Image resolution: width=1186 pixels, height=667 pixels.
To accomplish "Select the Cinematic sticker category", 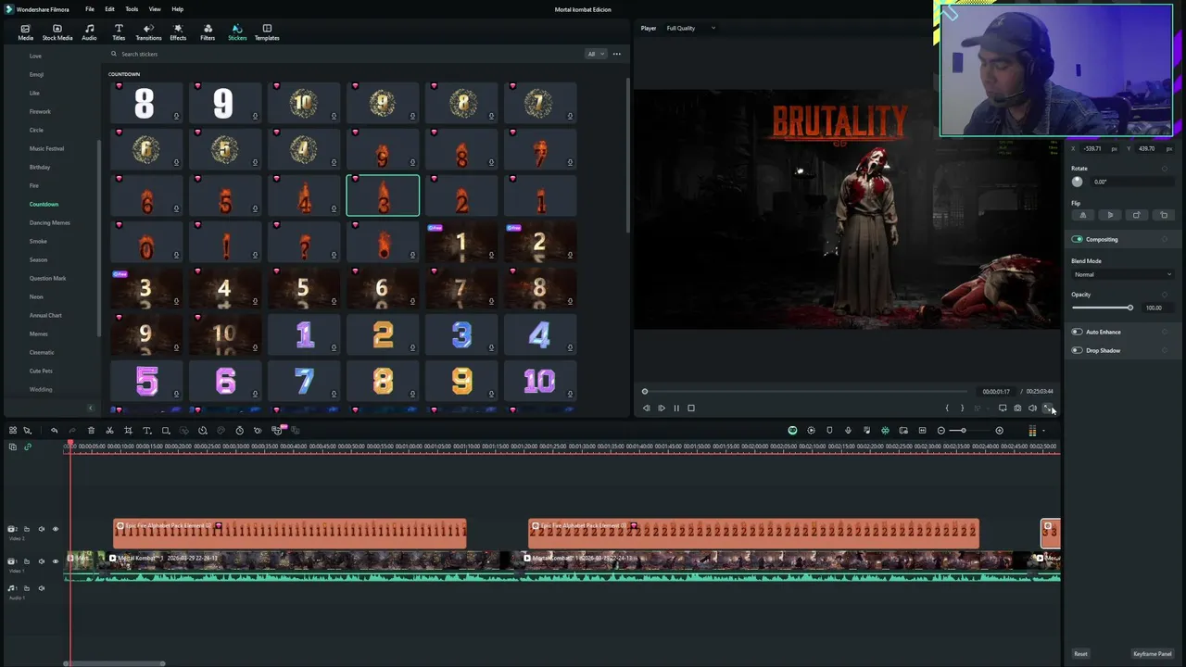I will coord(42,352).
